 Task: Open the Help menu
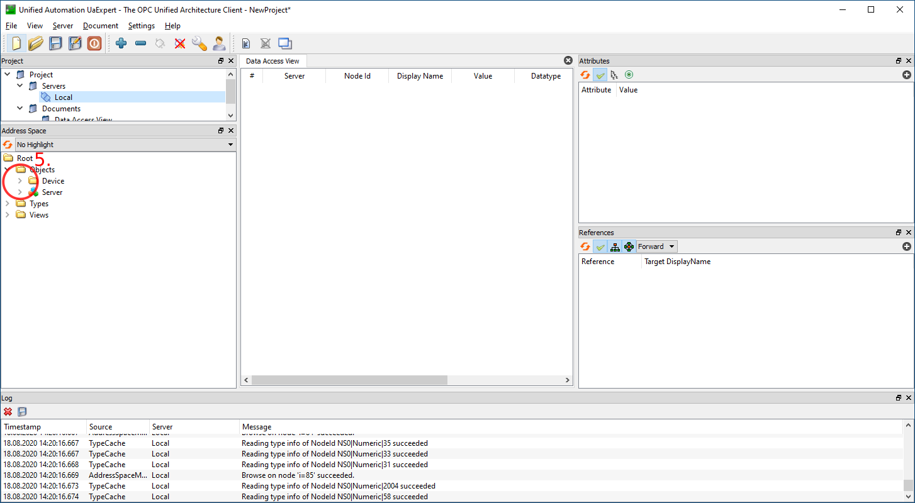[173, 26]
